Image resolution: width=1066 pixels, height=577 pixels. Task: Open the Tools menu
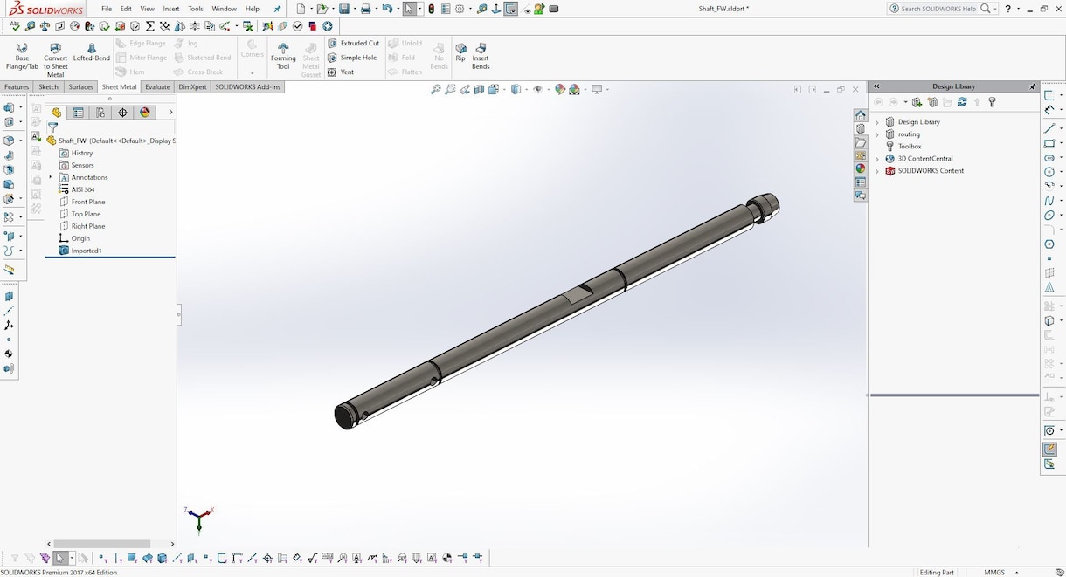coord(196,9)
